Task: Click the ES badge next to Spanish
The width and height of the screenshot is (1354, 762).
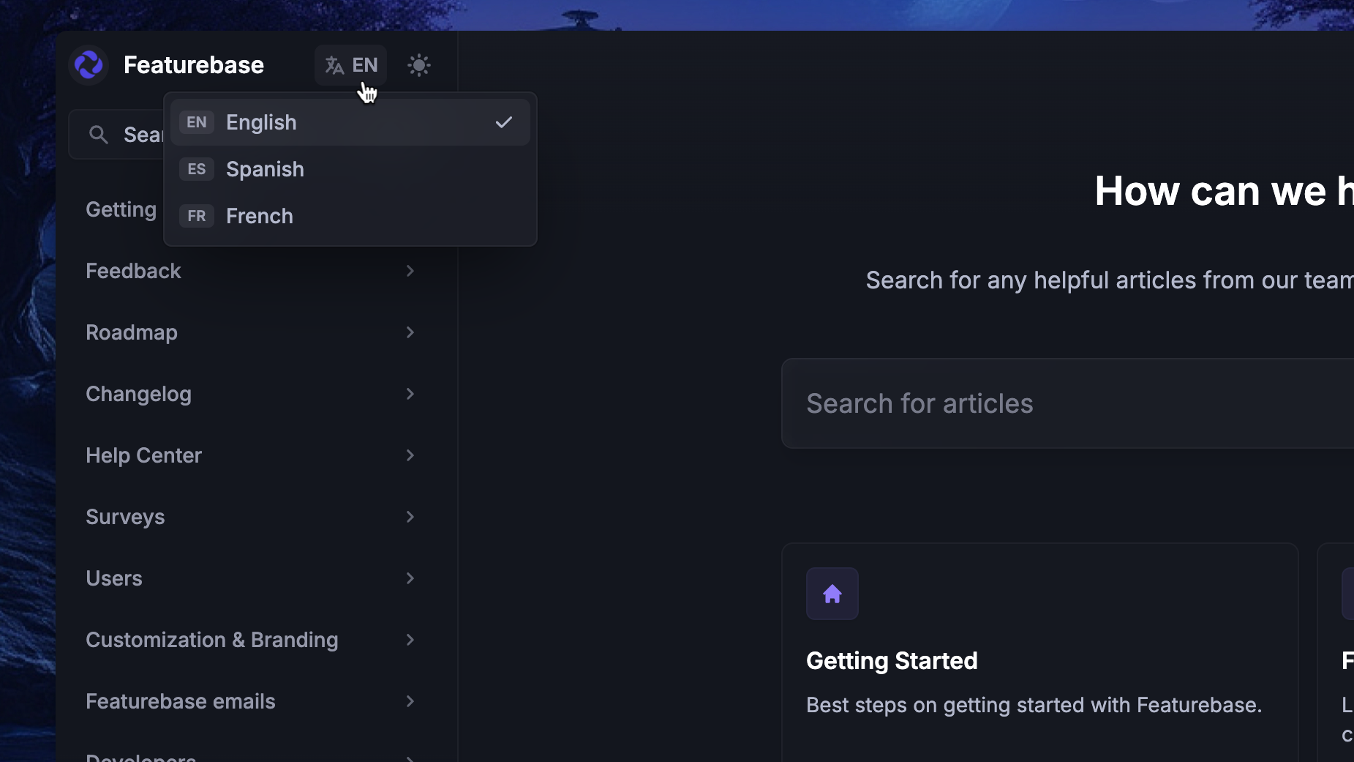Action: click(x=197, y=169)
